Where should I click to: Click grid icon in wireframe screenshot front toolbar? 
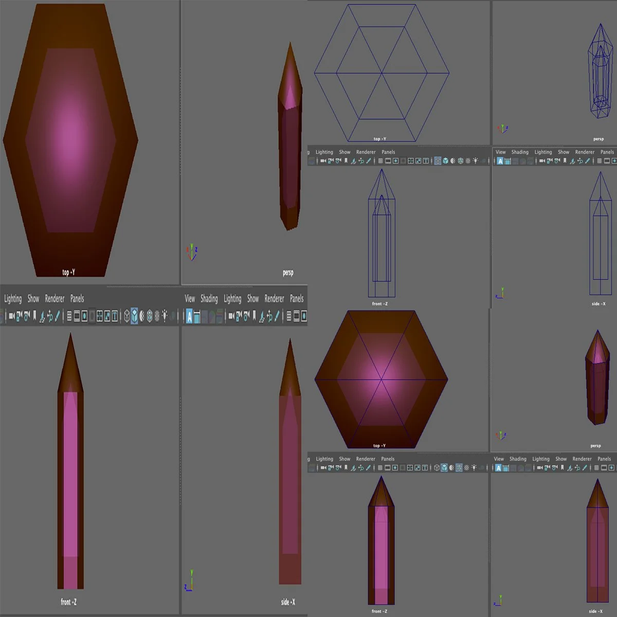coord(380,161)
